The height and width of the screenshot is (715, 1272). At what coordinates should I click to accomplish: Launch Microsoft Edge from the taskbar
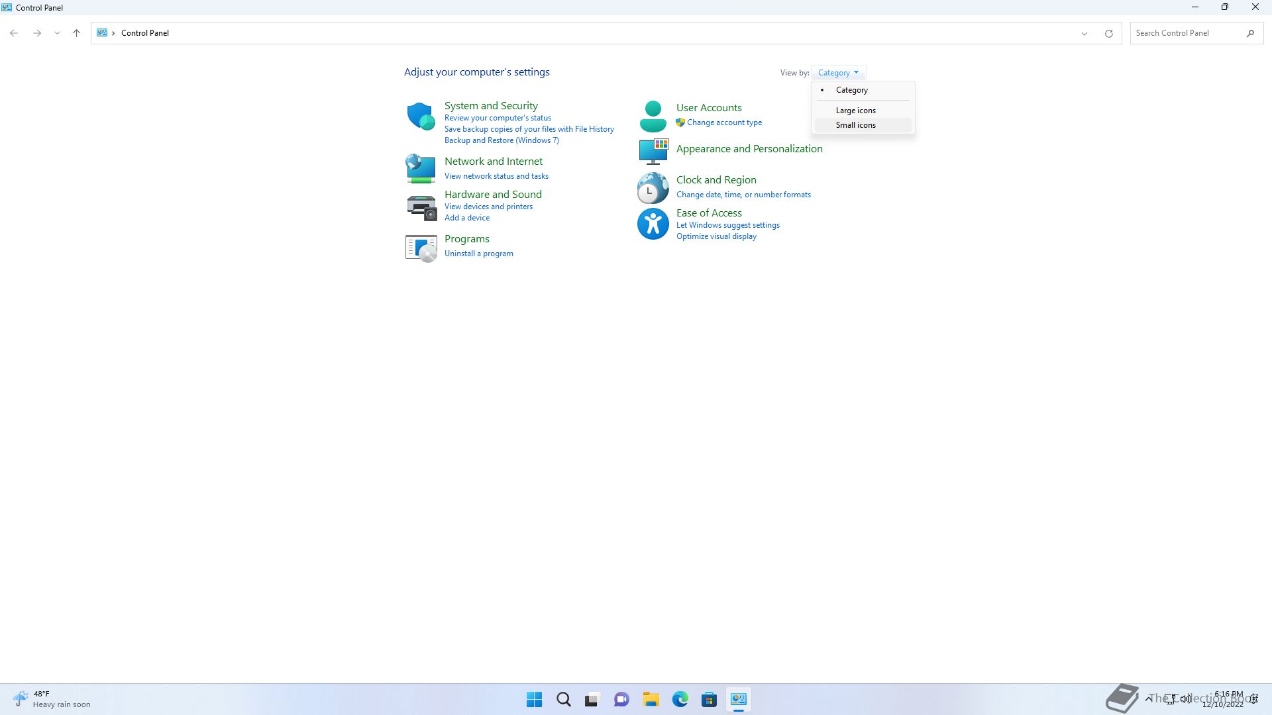coord(680,699)
